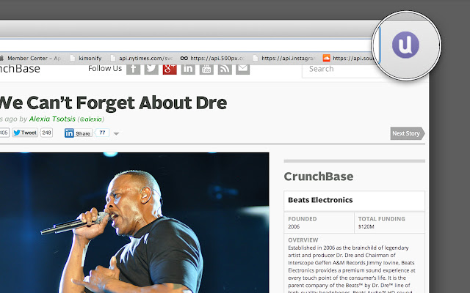This screenshot has height=293, width=470.
Task: Open the SoundCloud API bookmark
Action: tap(347, 58)
